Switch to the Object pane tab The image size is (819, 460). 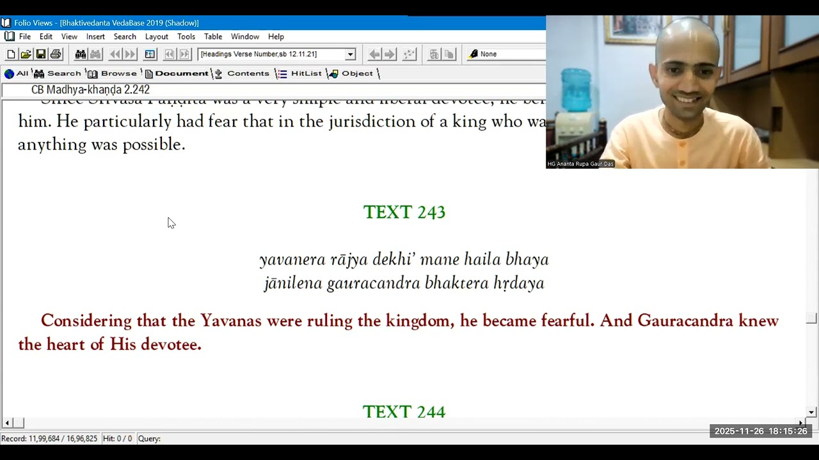tap(351, 73)
